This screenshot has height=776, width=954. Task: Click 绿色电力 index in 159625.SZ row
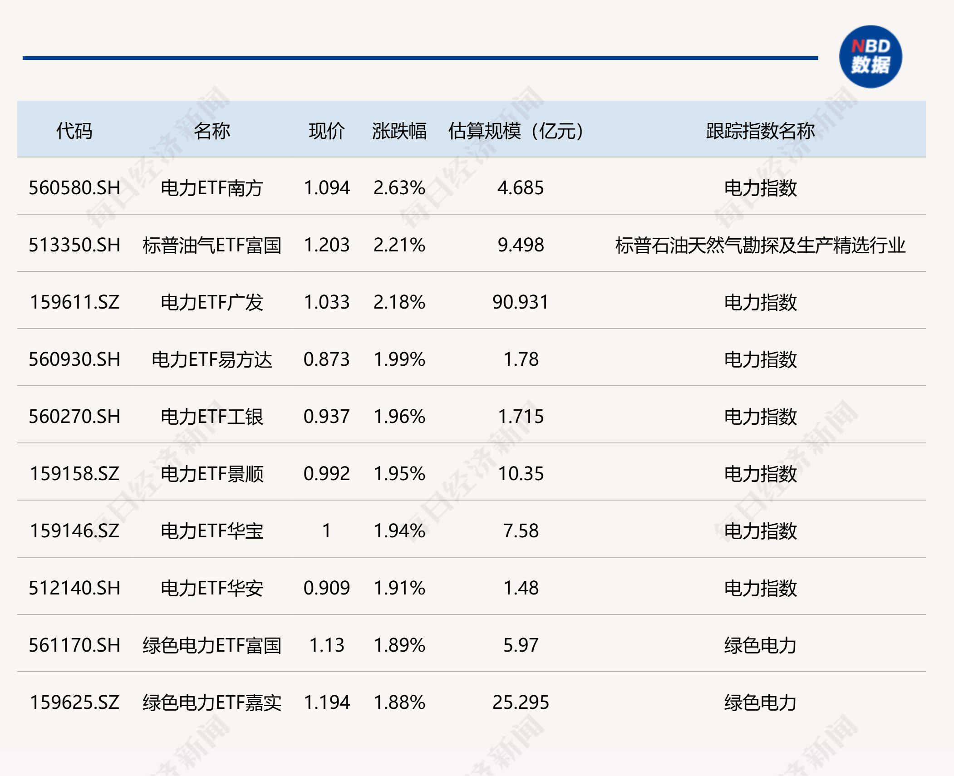(x=761, y=702)
